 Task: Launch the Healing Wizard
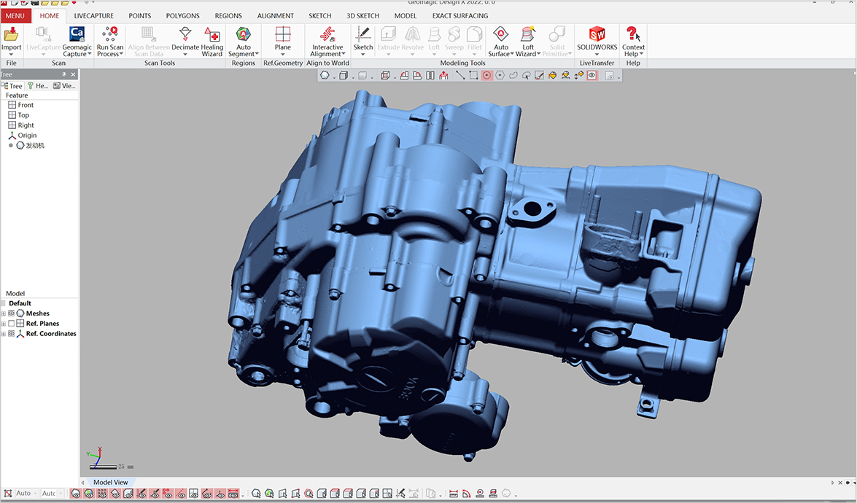click(212, 35)
